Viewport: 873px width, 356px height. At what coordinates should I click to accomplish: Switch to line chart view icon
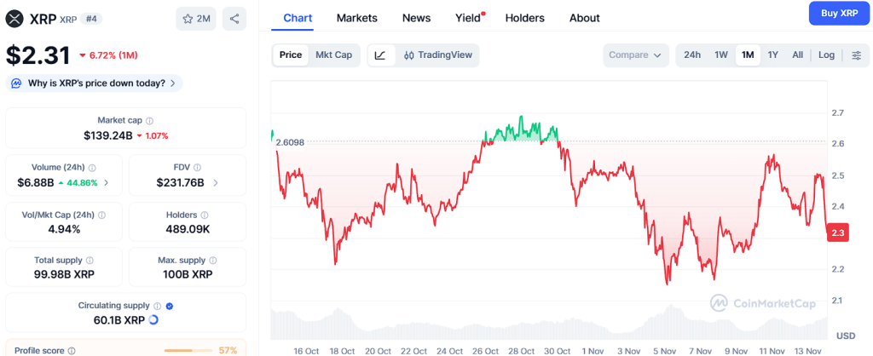point(380,55)
